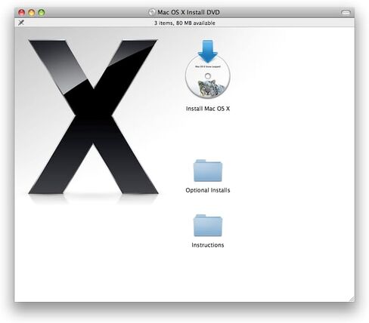Toggle toolbar with the title bar pill button

(x=346, y=12)
